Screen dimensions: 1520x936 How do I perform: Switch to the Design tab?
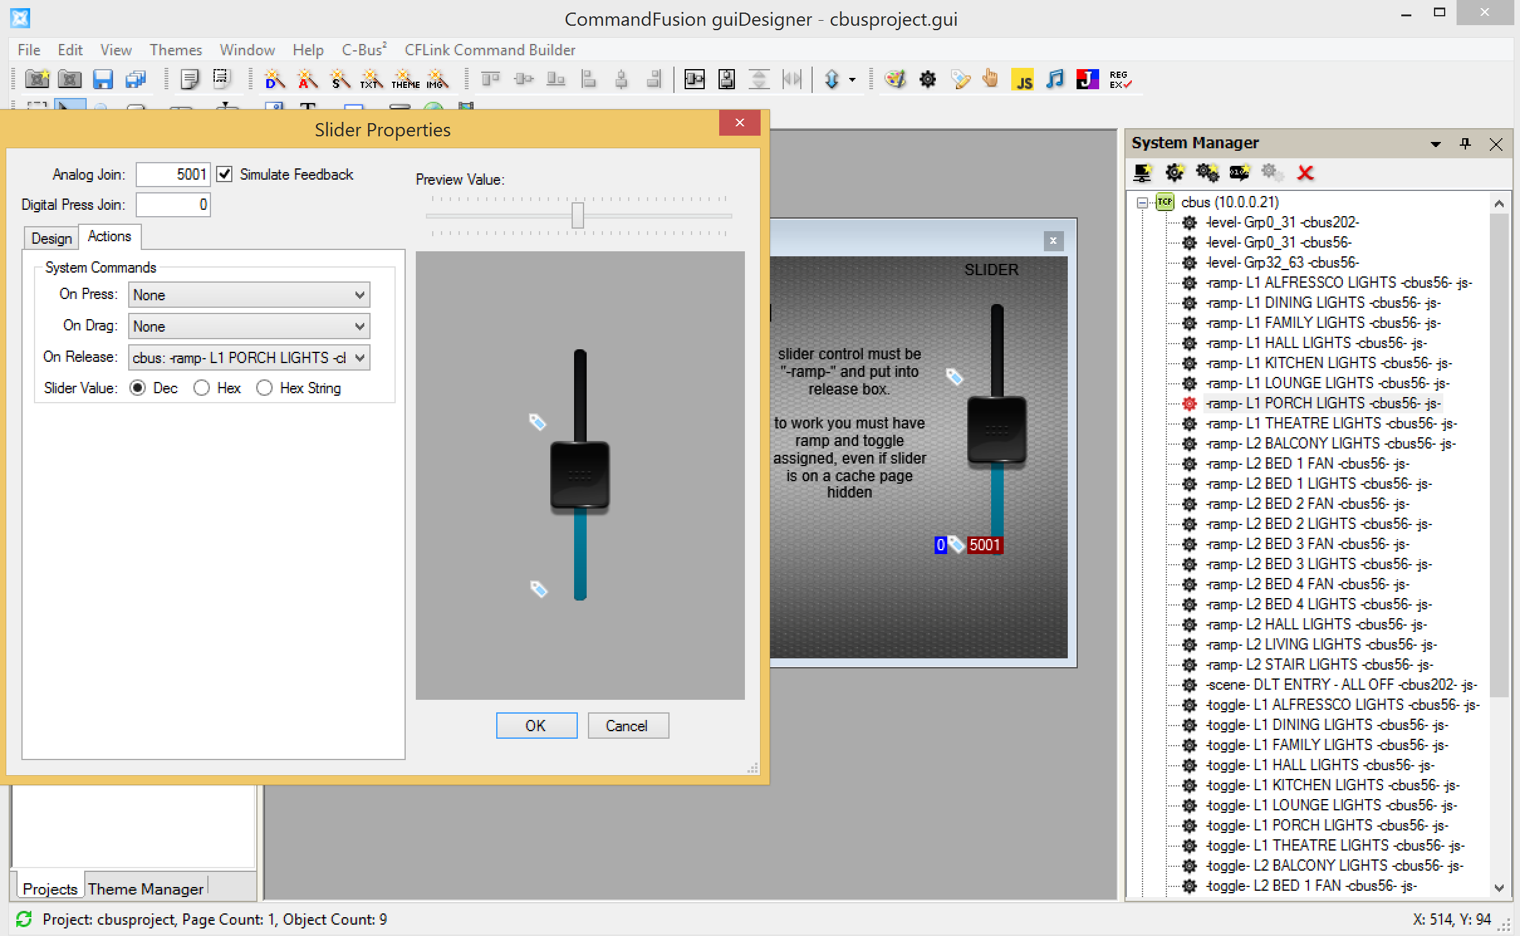pyautogui.click(x=52, y=239)
